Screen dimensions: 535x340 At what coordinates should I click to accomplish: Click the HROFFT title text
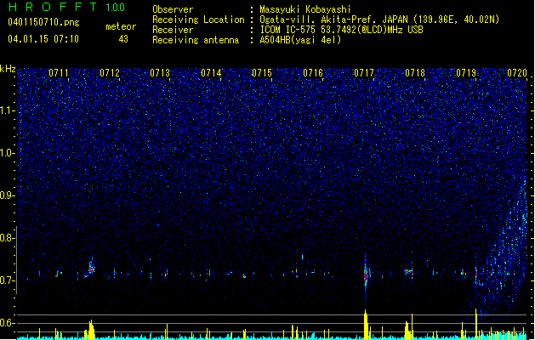pyautogui.click(x=53, y=7)
